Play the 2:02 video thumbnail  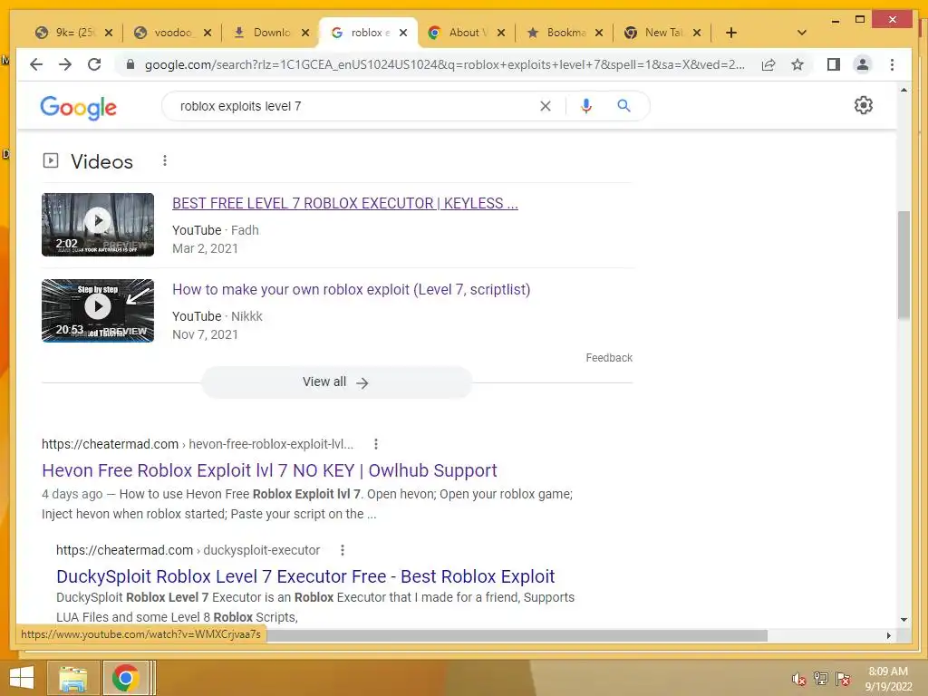click(98, 225)
